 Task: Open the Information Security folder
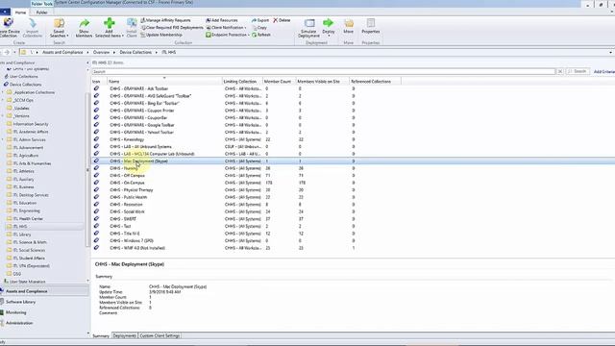[31, 124]
